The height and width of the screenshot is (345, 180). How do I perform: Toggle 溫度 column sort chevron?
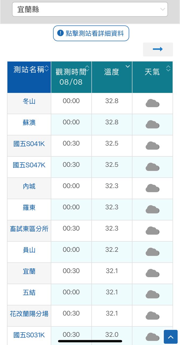(x=128, y=66)
